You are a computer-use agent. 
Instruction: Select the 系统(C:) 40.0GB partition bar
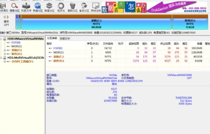pos(96,23)
